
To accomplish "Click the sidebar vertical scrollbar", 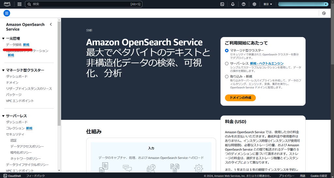I will [59, 73].
